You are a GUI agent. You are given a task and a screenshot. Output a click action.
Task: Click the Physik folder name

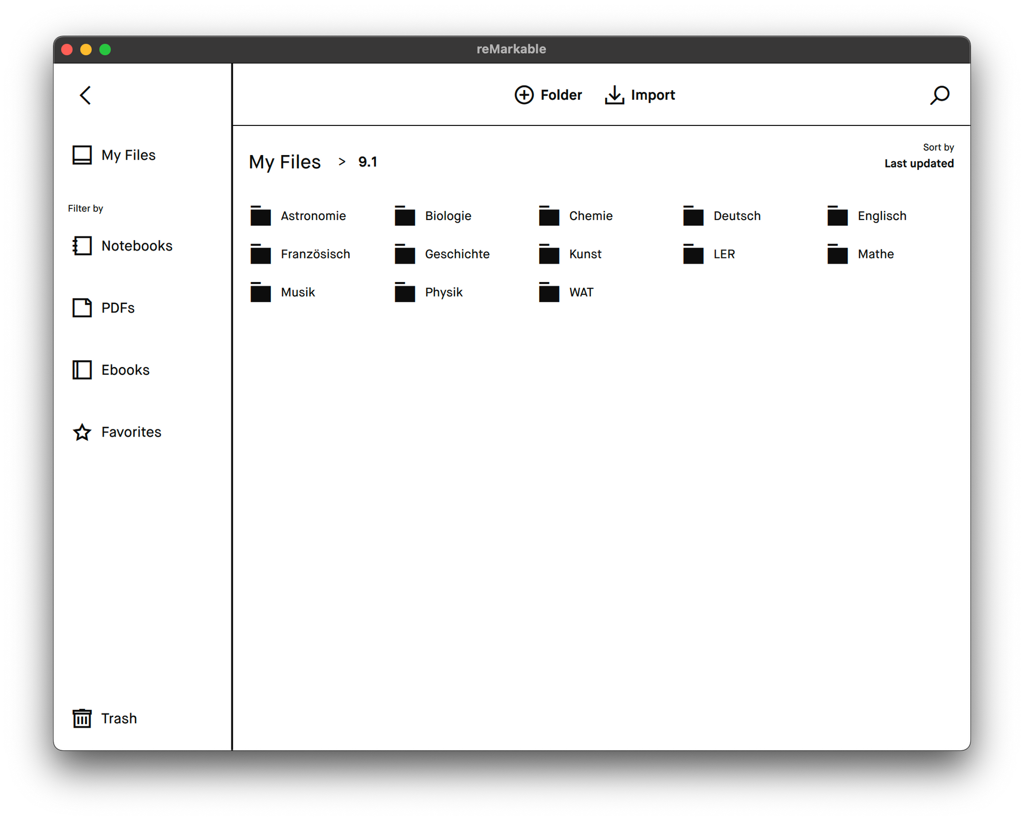(x=443, y=292)
